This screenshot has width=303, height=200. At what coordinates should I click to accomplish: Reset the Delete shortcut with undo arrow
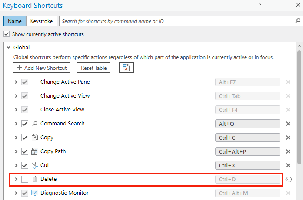pos(288,179)
